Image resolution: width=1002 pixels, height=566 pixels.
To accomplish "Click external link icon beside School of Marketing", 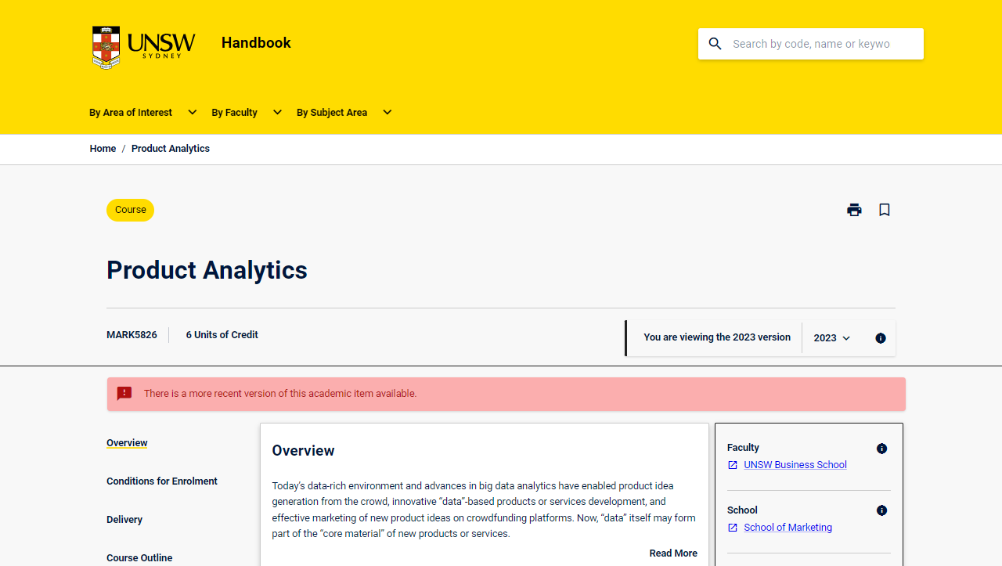I will (733, 528).
